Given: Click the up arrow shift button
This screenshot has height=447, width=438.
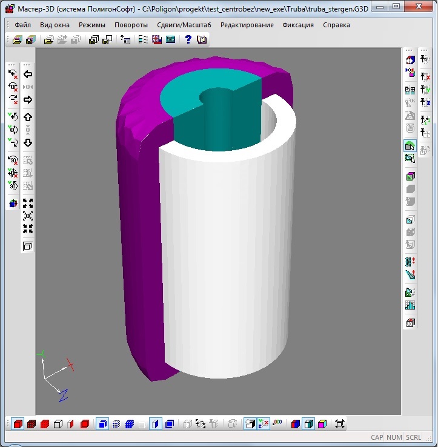Looking at the screenshot, I should click(28, 117).
